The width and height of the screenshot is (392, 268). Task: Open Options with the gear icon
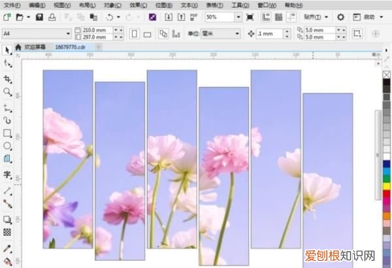pyautogui.click(x=340, y=17)
